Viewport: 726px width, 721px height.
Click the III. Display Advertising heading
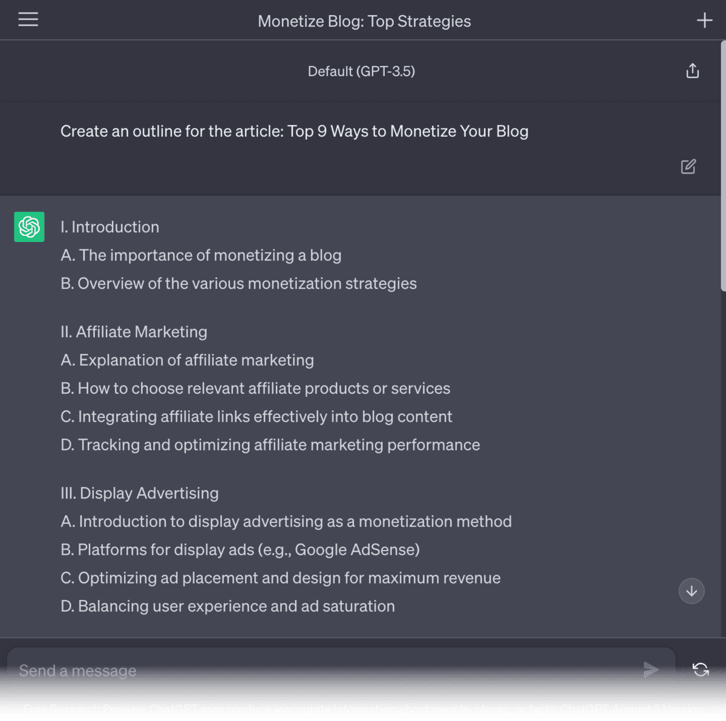[x=139, y=493]
